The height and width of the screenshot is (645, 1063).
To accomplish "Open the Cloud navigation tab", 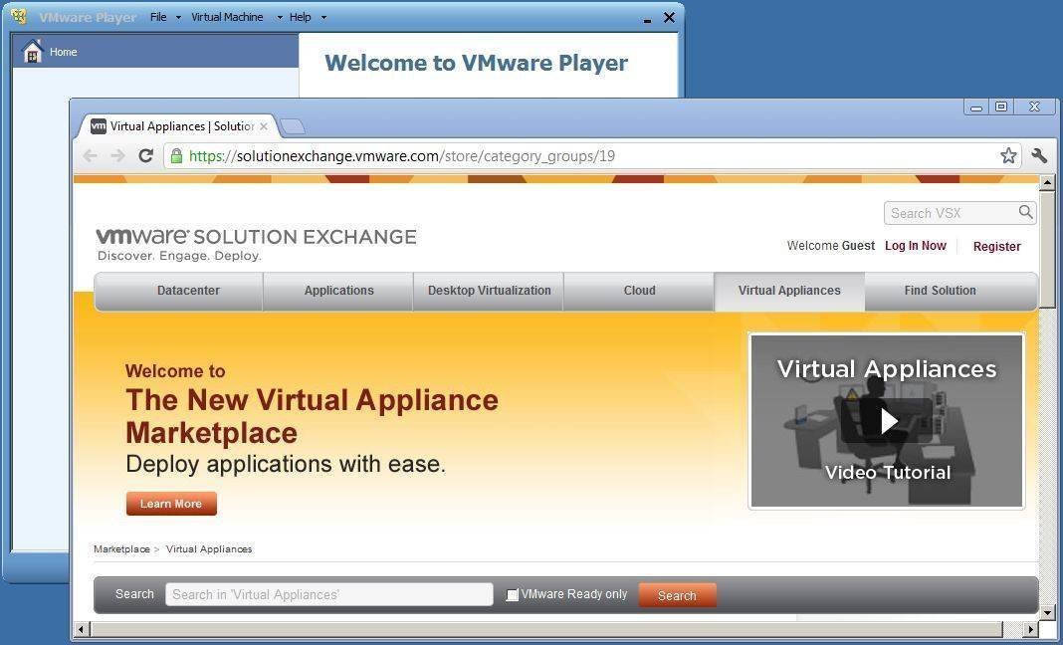I will (x=639, y=291).
